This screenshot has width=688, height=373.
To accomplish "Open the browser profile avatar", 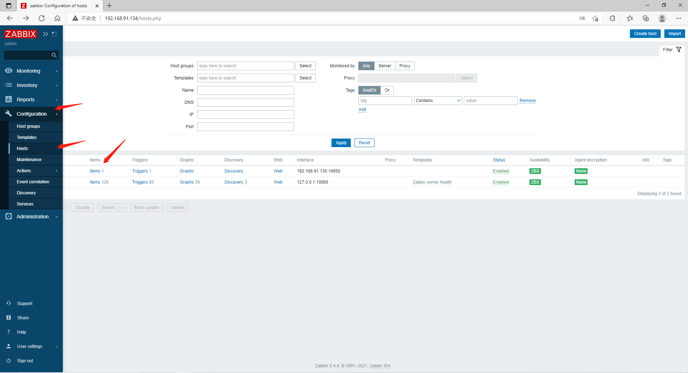I will coord(662,18).
